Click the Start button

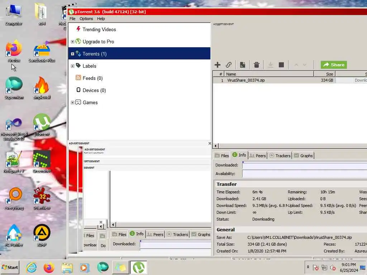click(x=10, y=267)
